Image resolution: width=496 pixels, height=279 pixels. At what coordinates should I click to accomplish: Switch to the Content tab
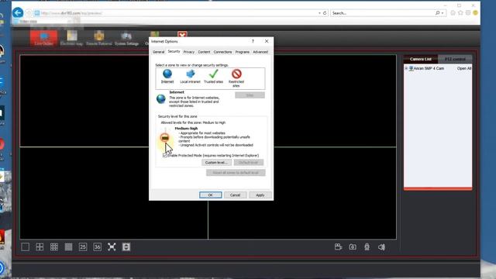tap(204, 52)
